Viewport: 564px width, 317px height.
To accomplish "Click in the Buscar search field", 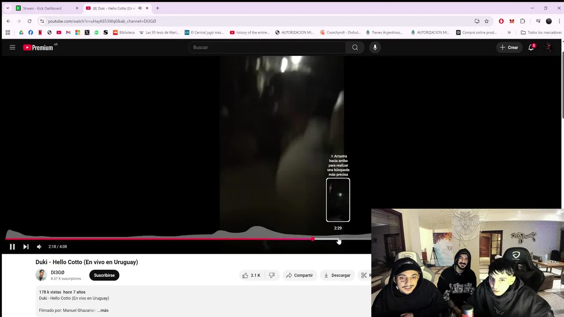I will (x=268, y=47).
